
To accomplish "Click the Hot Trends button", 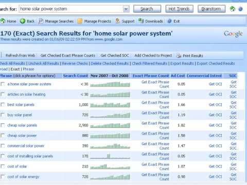I will 179,9.
